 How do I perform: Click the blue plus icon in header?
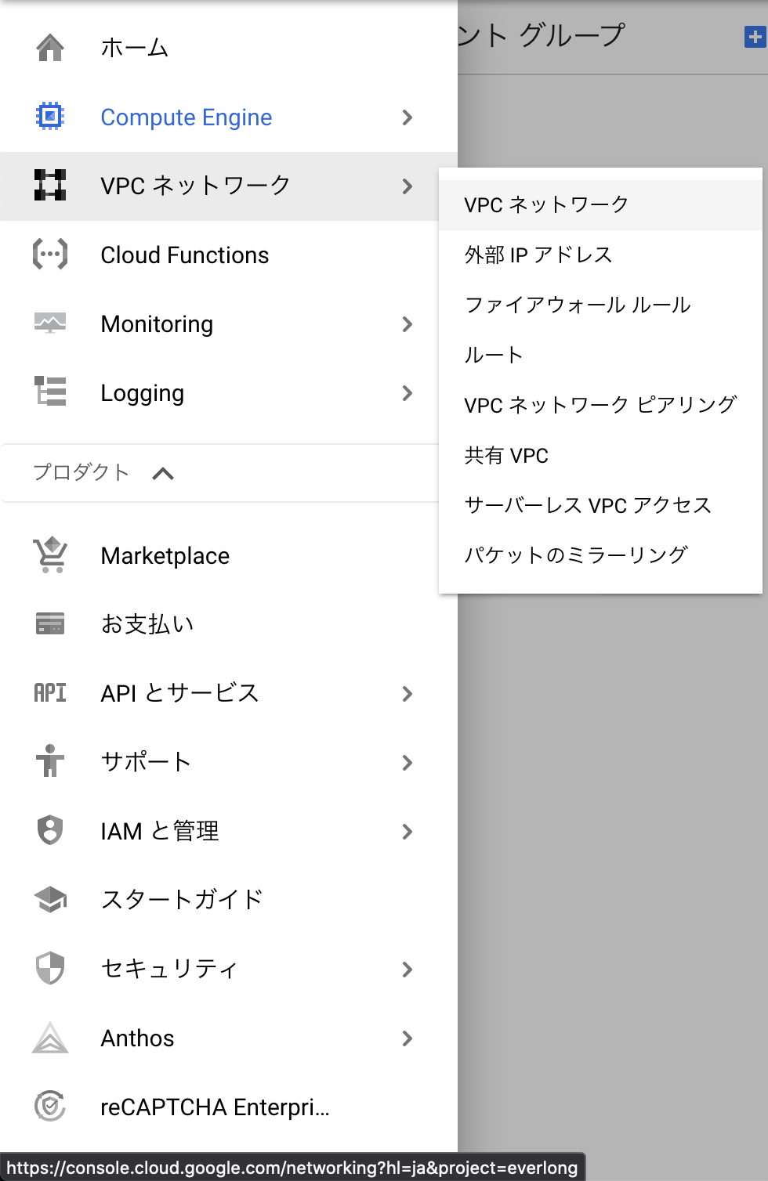(x=755, y=37)
